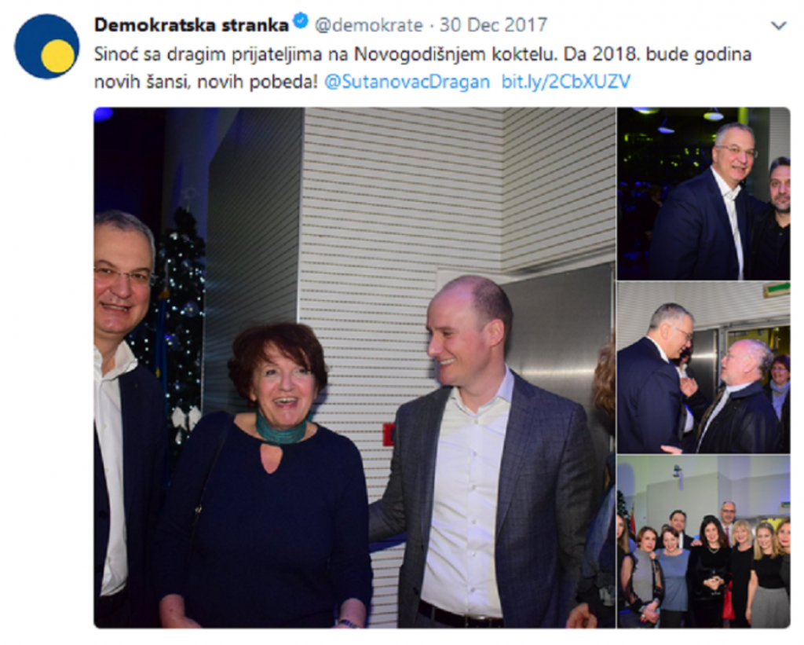The height and width of the screenshot is (645, 804).
Task: Open the Demokratska stranka profile avatar
Action: pos(46,46)
